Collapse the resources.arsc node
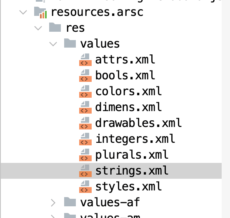This screenshot has height=218, width=230. coord(23,12)
